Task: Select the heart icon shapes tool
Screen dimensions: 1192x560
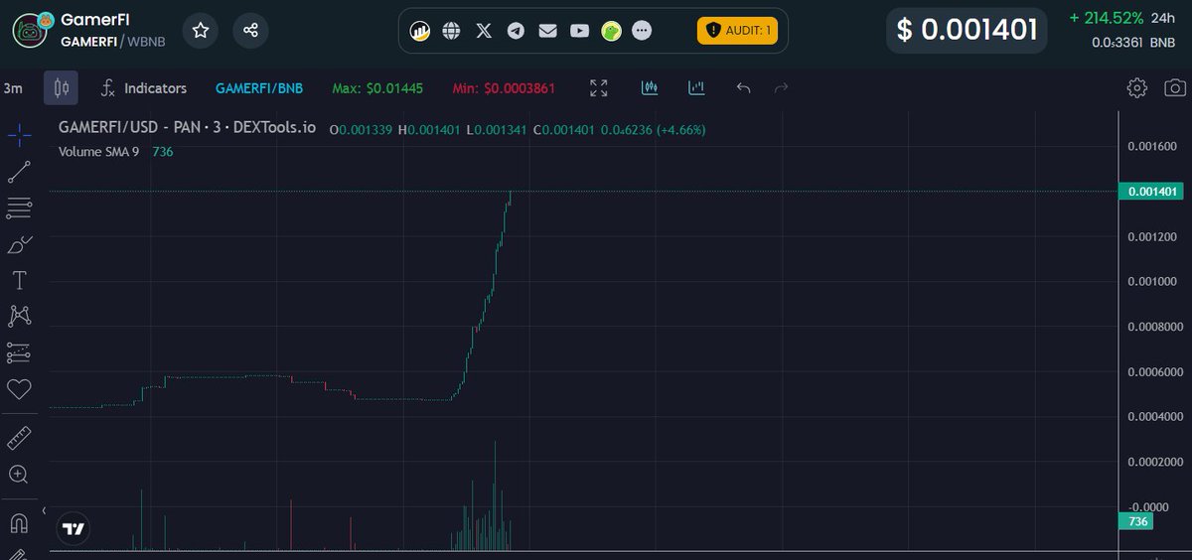Action: coord(19,388)
